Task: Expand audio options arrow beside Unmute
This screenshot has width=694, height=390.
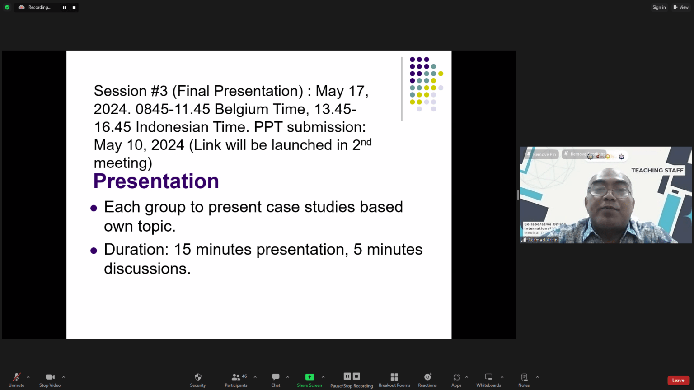Action: (28, 377)
